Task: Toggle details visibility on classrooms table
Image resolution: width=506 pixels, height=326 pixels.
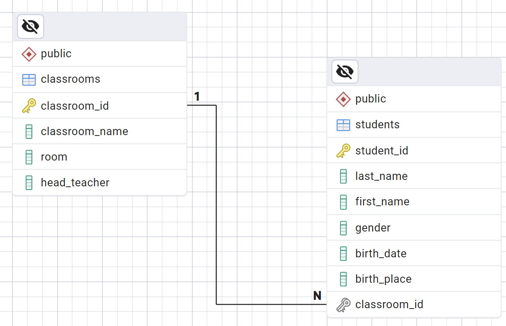Action: click(x=30, y=27)
